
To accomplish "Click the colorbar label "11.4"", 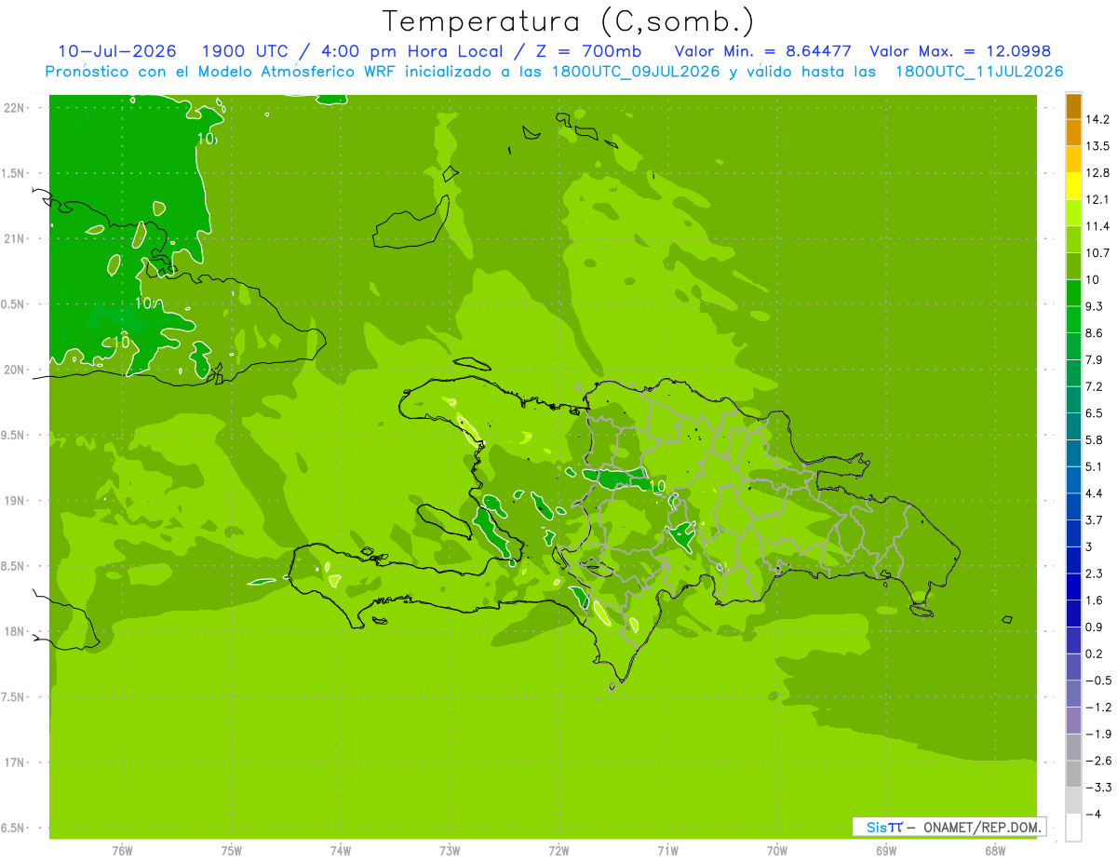I will pos(1097,226).
